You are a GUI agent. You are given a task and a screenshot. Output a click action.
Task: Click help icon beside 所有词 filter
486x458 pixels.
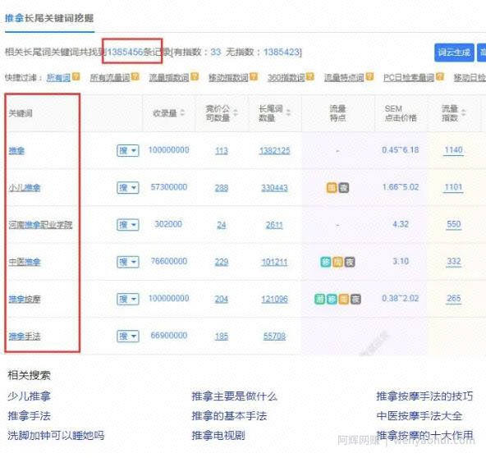[76, 76]
